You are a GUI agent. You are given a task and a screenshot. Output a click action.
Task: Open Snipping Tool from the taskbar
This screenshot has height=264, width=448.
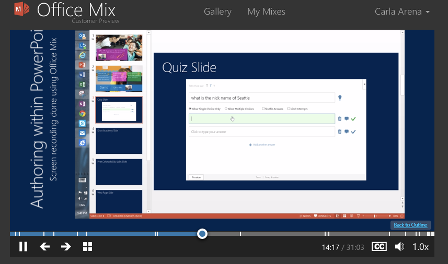point(82,94)
